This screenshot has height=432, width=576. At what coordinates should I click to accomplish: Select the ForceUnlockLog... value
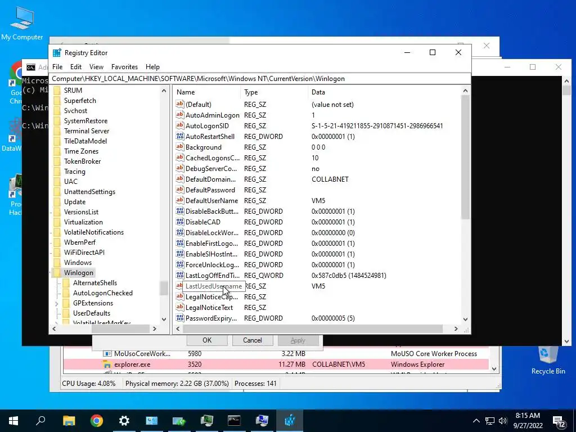click(212, 265)
